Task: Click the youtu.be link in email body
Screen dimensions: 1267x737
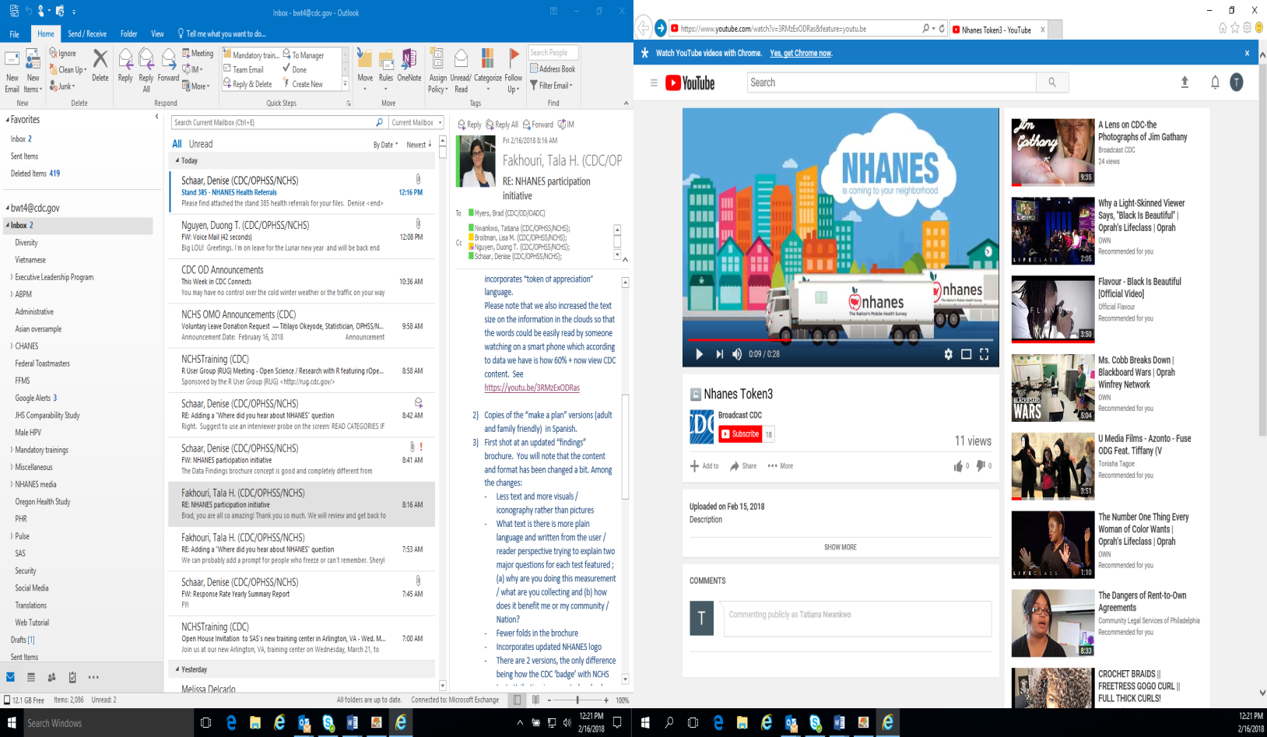Action: point(532,388)
